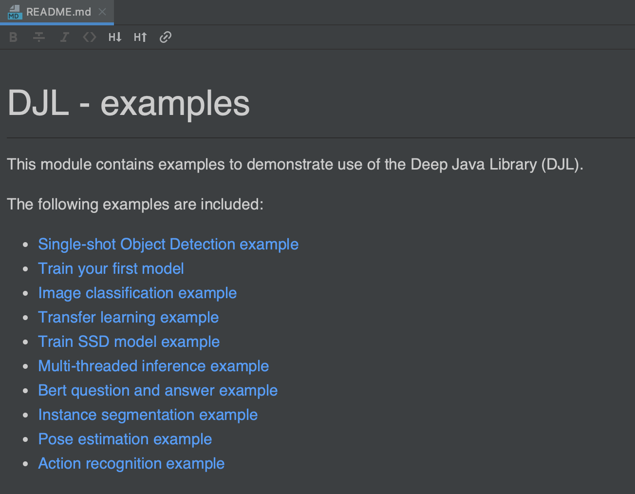Open the Action recognition example link
This screenshot has height=494, width=635.
pyautogui.click(x=131, y=463)
